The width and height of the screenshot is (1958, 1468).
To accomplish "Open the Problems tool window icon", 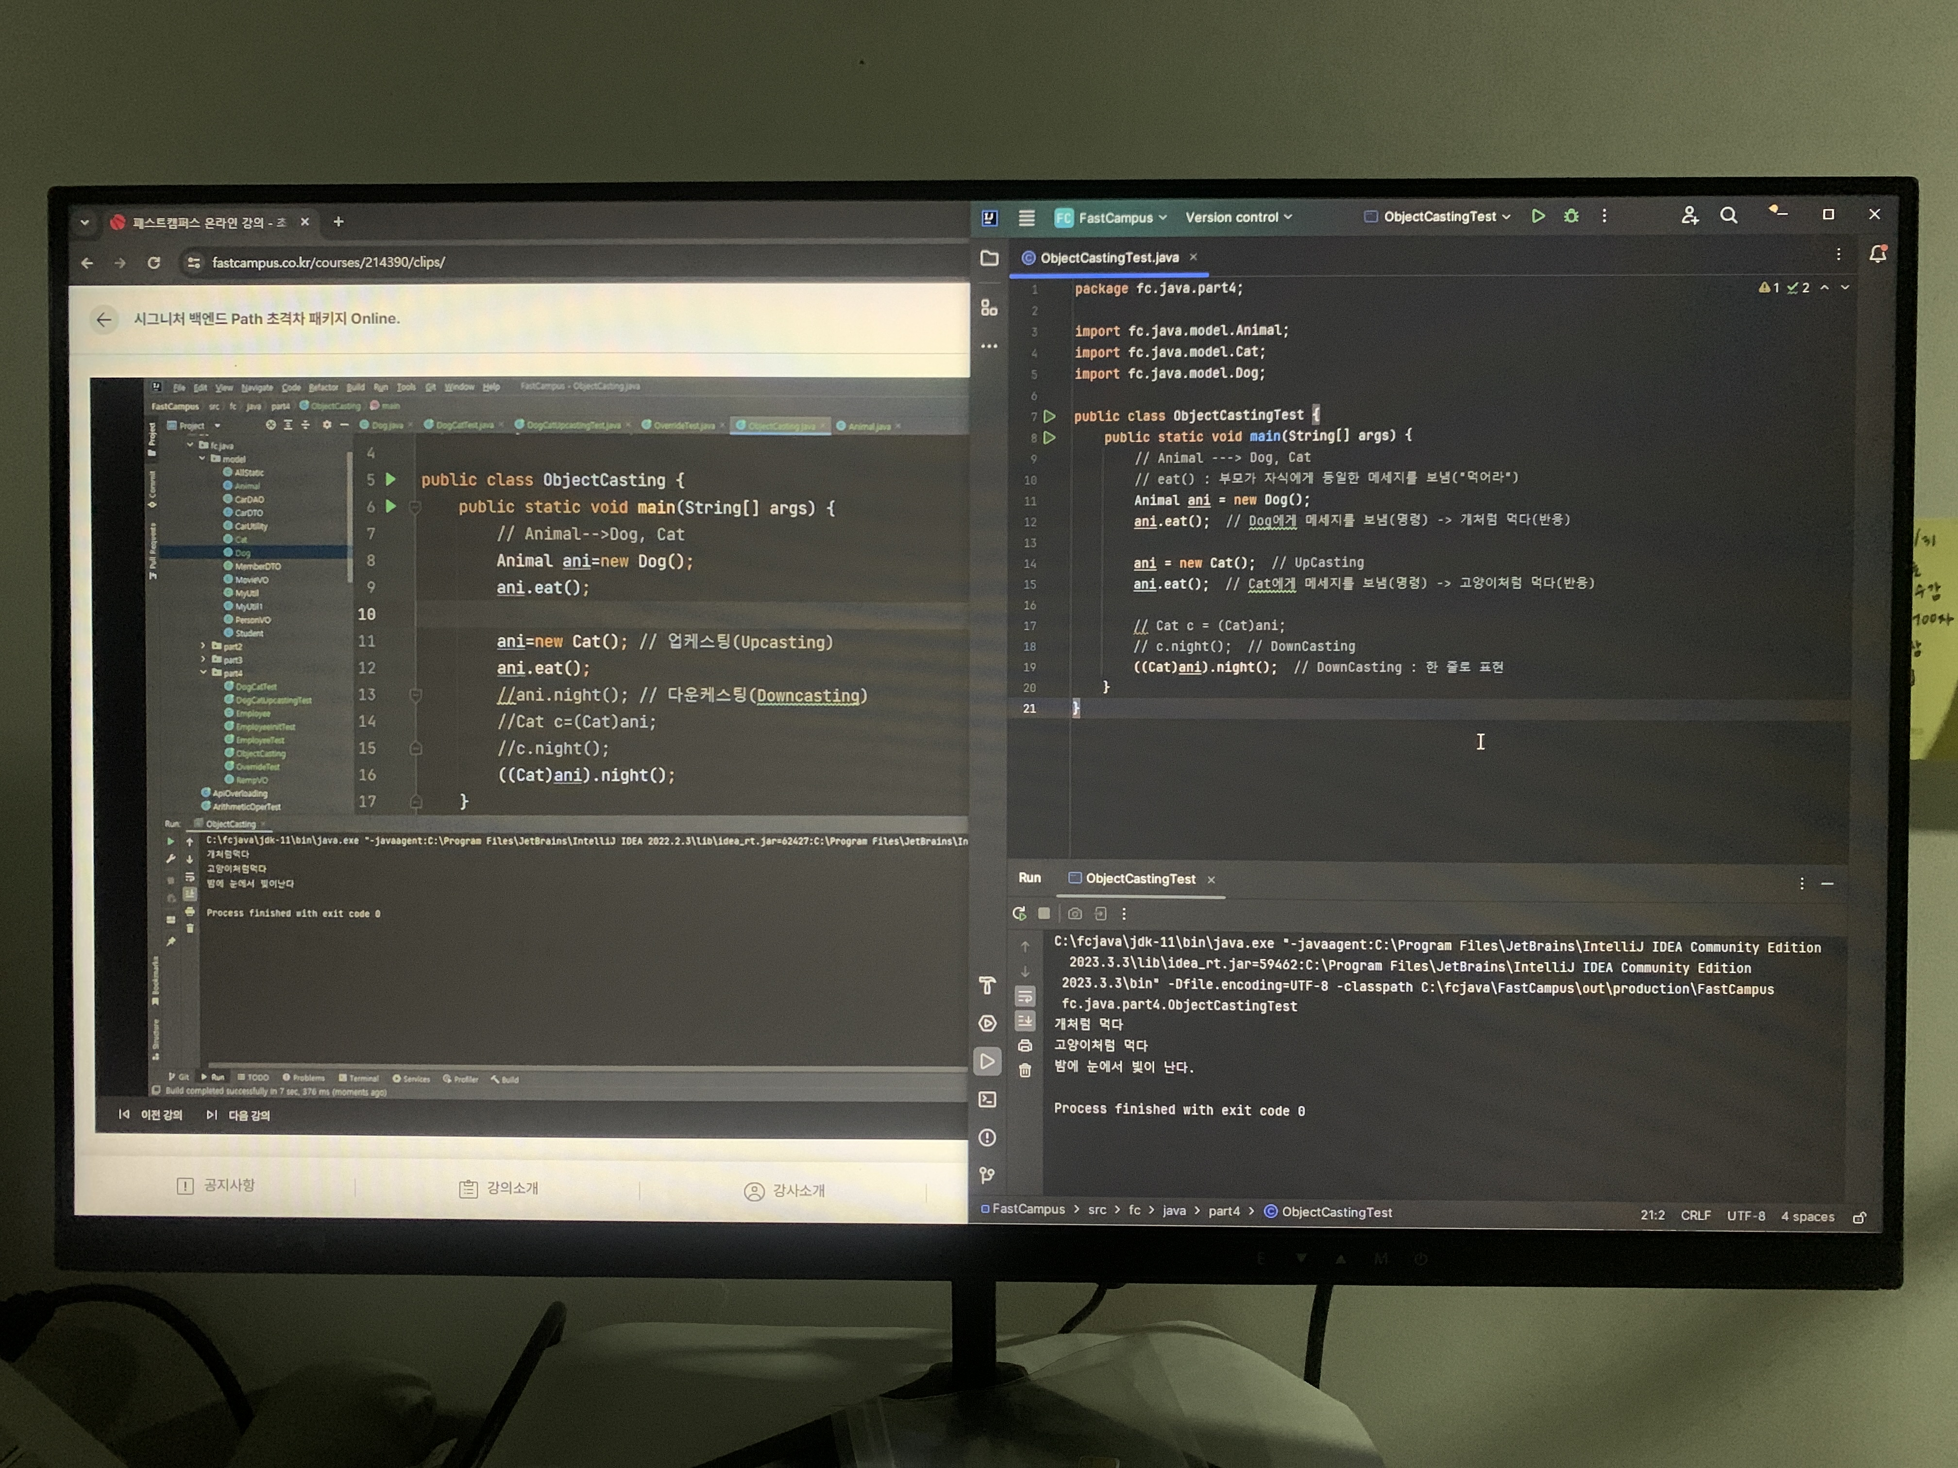I will [988, 1138].
